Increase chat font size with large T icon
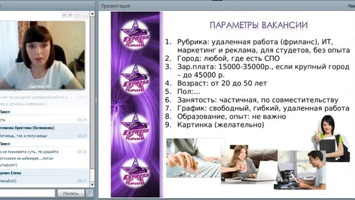355x200 pixels. 78,16
